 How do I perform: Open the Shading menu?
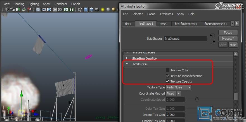click(x=19, y=4)
